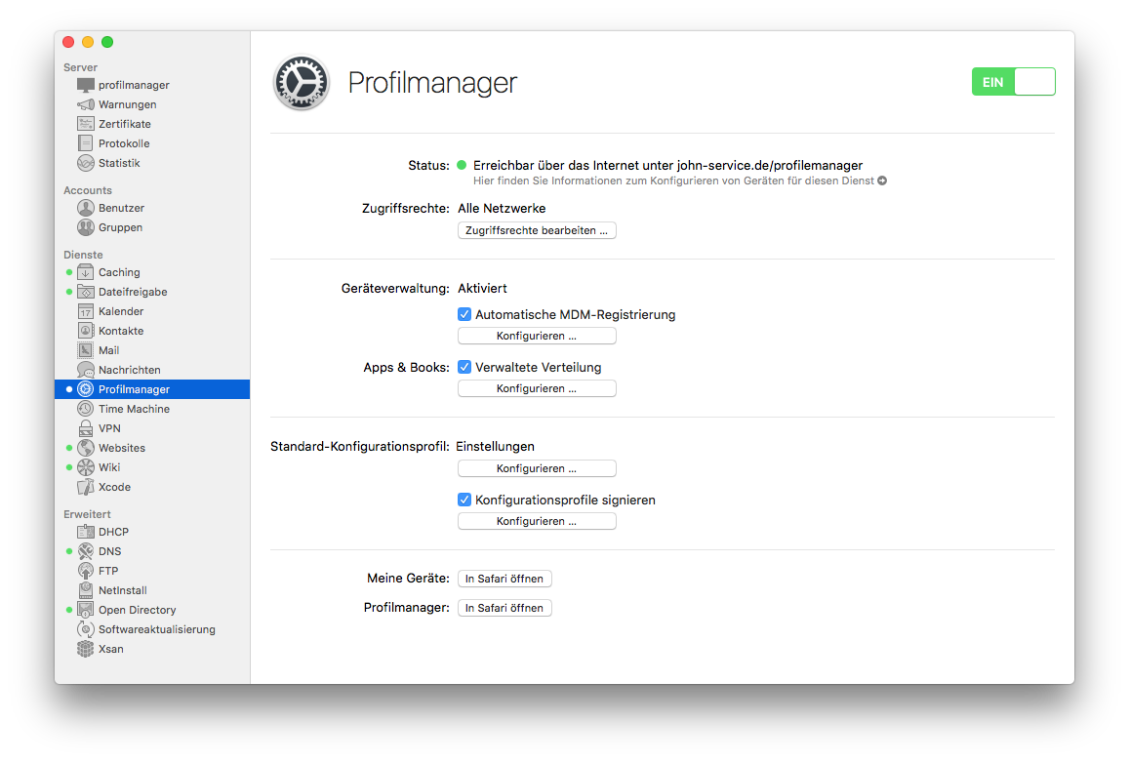Uncheck Konfigurationsprofile signieren
Screen dimensions: 1129x762
pos(464,500)
